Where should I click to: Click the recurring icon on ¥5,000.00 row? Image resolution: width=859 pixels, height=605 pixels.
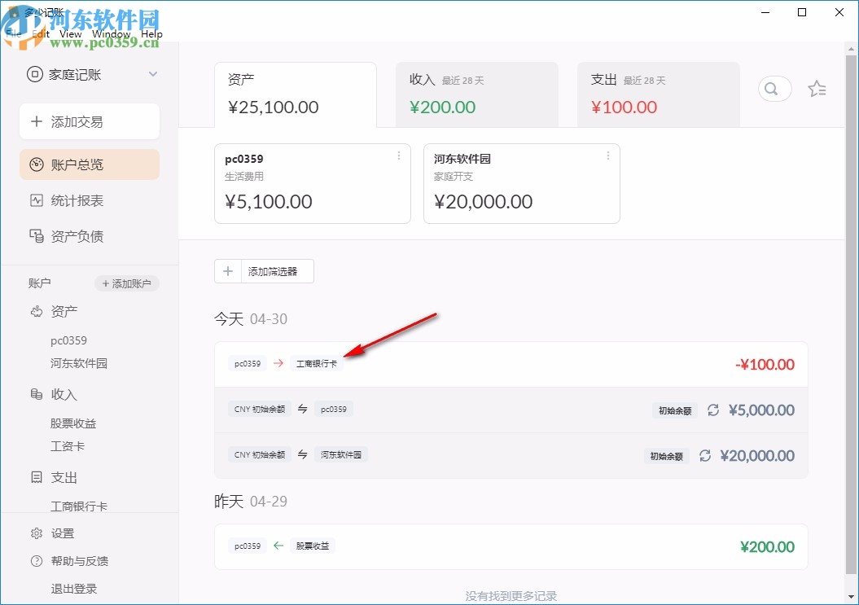712,410
